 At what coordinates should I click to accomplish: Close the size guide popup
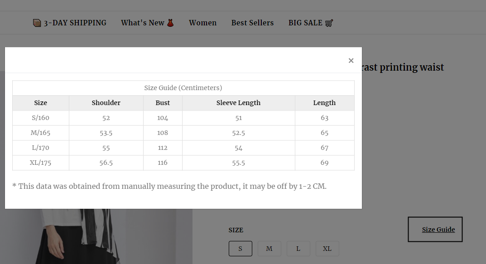tap(351, 61)
